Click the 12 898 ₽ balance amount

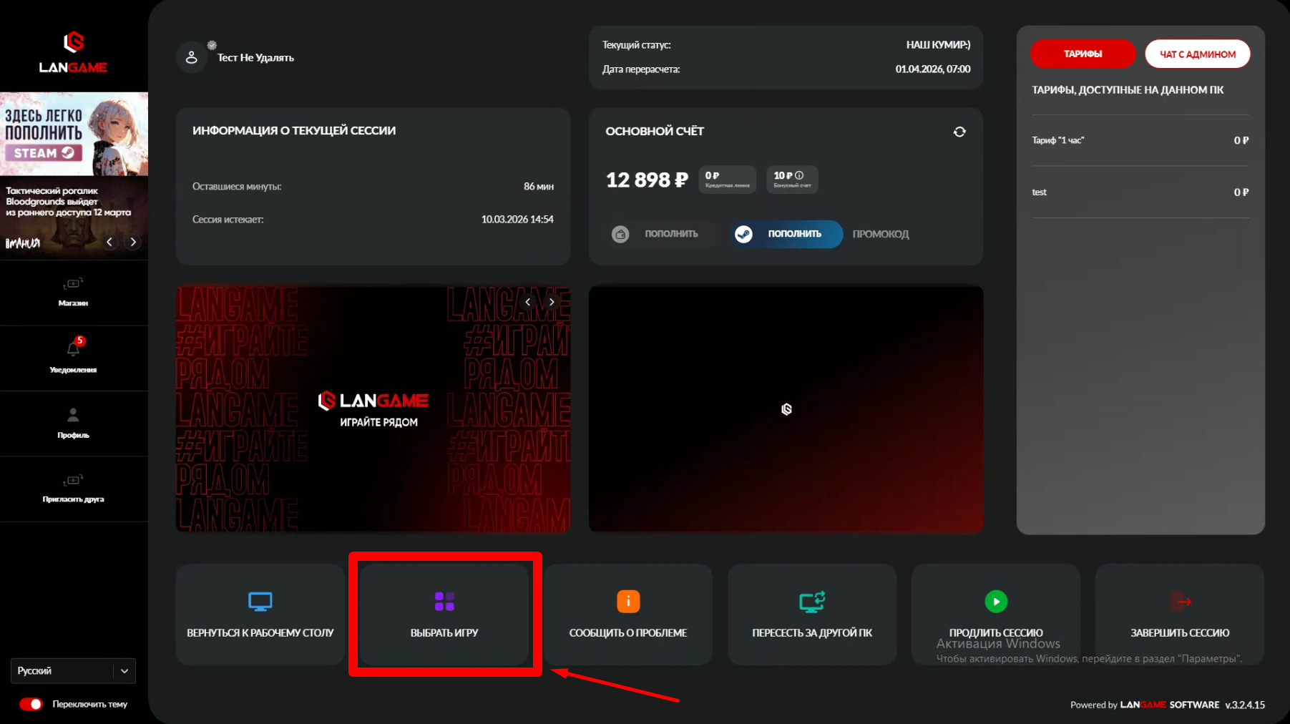click(x=647, y=180)
